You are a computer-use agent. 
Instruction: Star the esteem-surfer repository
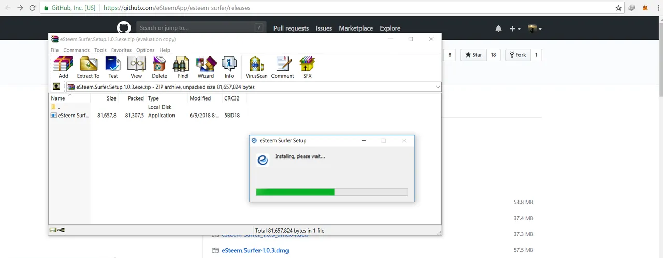pyautogui.click(x=473, y=55)
